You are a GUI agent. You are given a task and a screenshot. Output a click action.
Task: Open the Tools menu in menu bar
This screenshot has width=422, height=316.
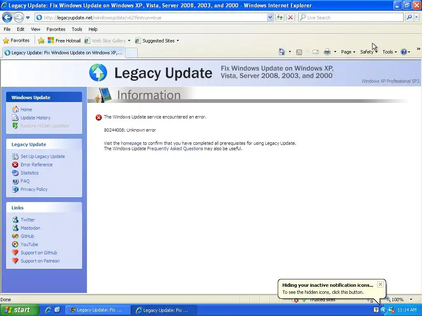pos(77,29)
